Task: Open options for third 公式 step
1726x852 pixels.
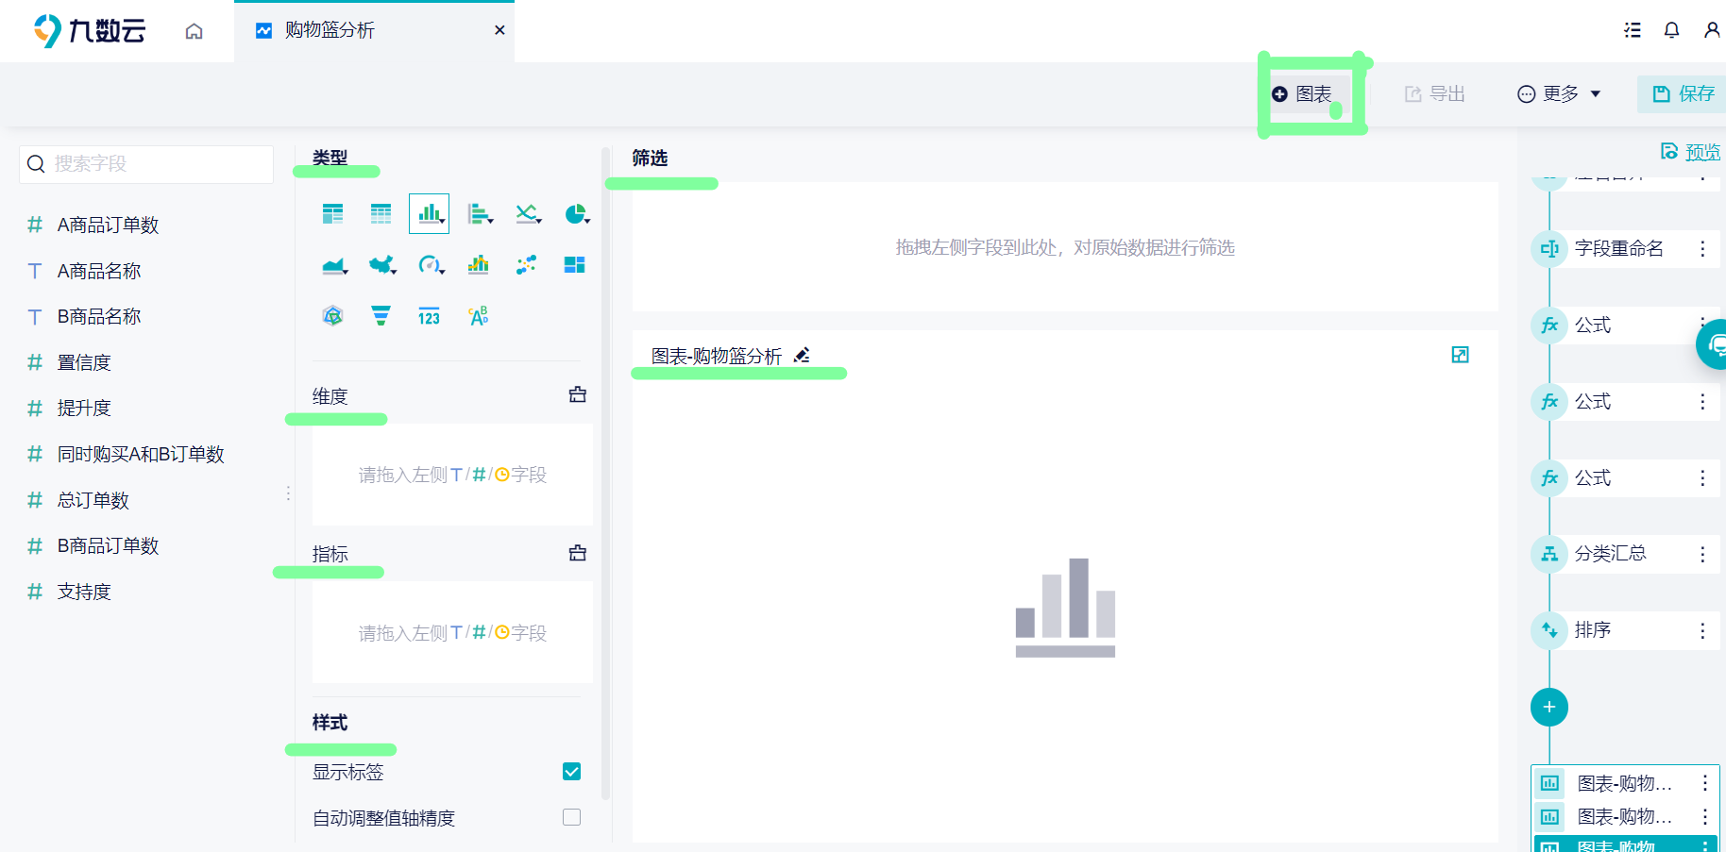Action: pyautogui.click(x=1702, y=478)
